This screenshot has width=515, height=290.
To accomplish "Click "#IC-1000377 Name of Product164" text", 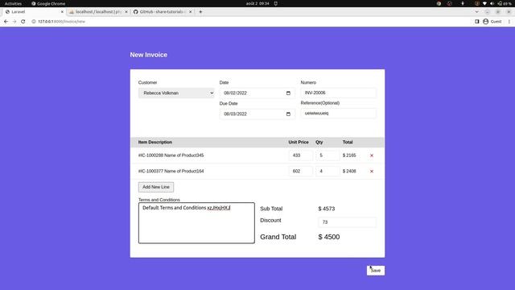I will tap(171, 171).
